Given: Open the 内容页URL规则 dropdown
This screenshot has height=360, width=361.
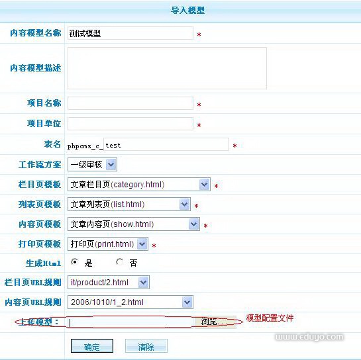Looking at the screenshot, I should tap(130, 302).
